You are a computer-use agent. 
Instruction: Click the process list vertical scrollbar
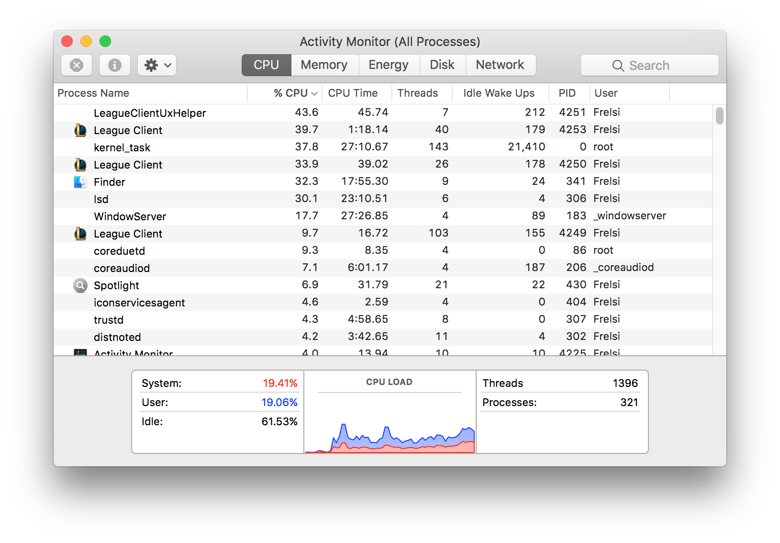click(x=719, y=230)
